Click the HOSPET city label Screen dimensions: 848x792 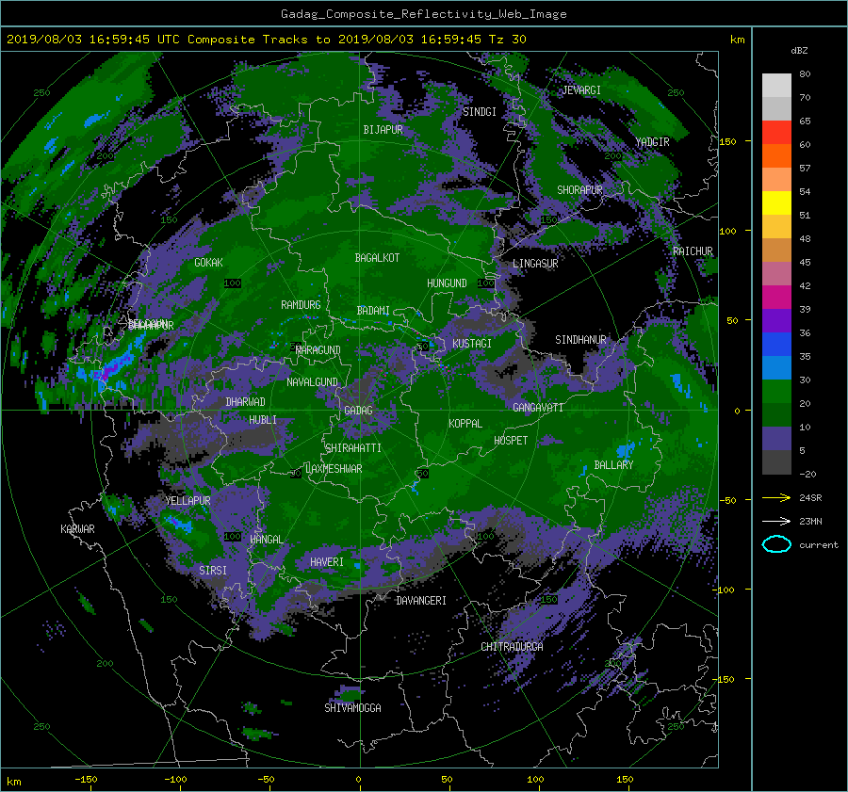point(511,441)
